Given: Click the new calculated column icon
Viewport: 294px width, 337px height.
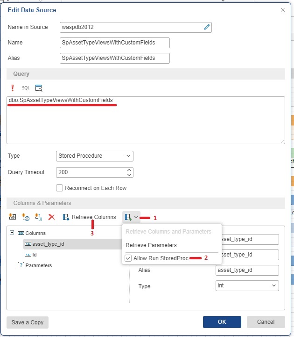Looking at the screenshot, I should tap(26, 217).
